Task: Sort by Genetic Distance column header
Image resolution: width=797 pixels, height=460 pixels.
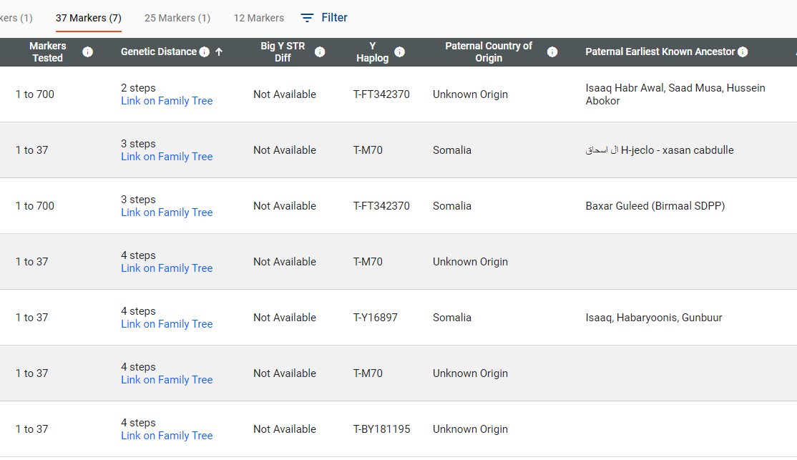Action: (158, 52)
